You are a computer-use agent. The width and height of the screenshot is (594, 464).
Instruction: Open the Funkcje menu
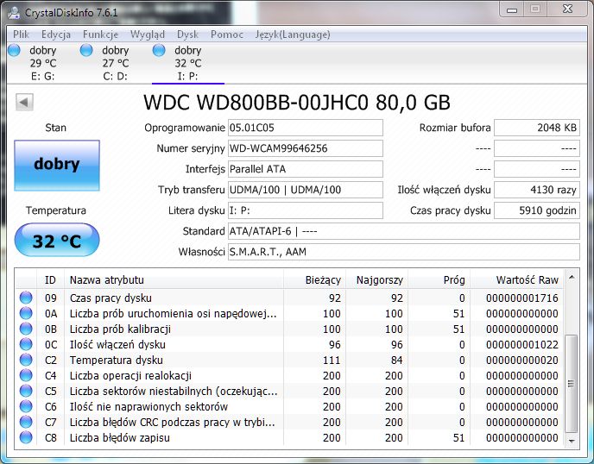[100, 34]
